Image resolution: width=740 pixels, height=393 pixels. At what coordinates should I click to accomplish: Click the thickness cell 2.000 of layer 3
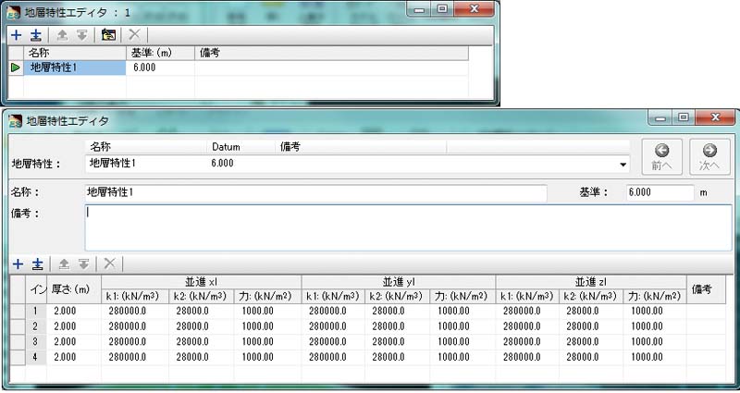[x=74, y=342]
